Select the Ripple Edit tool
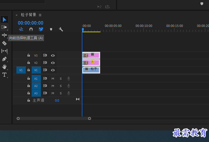209x142 pixels. (x=4, y=35)
